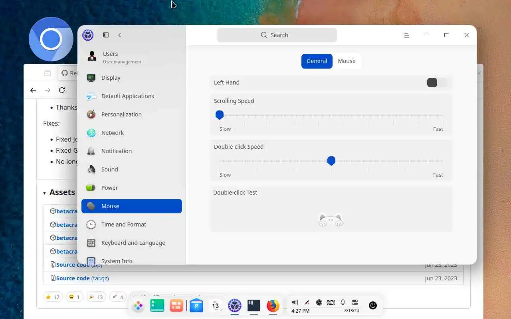
Task: Open the settings hamburger menu
Action: click(407, 35)
